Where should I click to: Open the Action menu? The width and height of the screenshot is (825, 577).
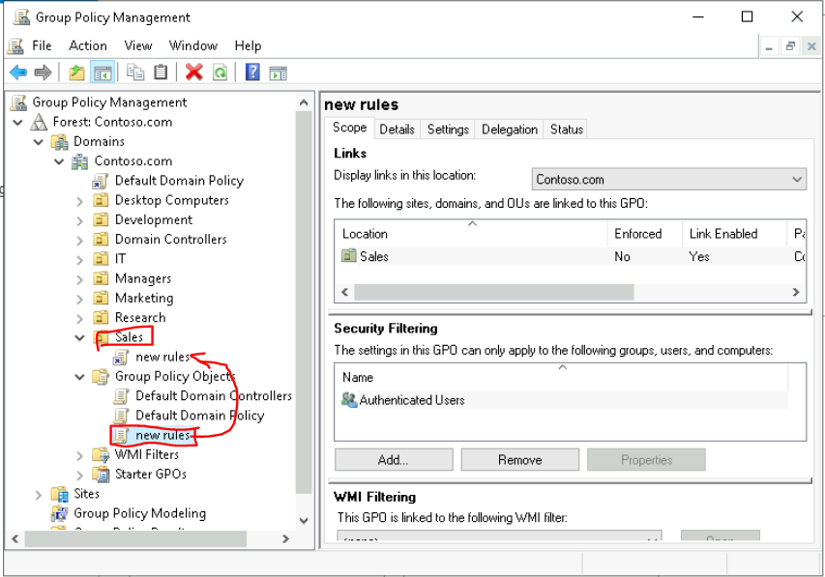pyautogui.click(x=88, y=45)
